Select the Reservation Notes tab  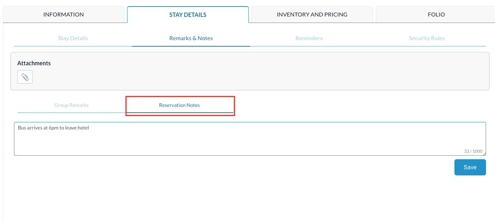click(x=179, y=105)
